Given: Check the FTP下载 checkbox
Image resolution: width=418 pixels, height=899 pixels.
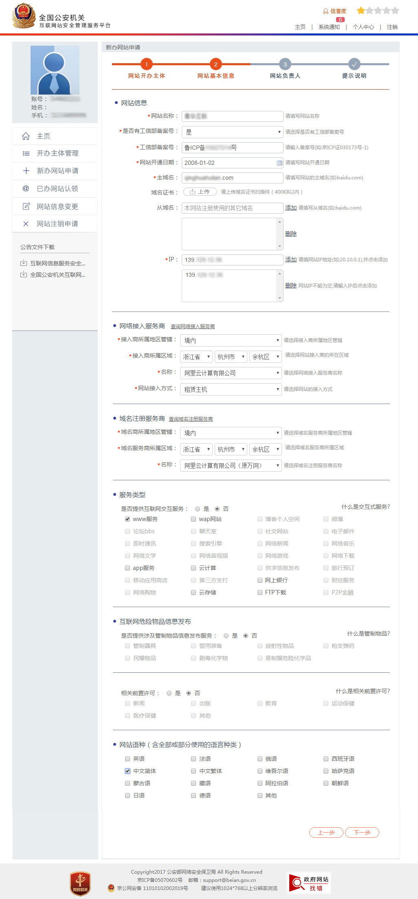Looking at the screenshot, I should tap(260, 592).
